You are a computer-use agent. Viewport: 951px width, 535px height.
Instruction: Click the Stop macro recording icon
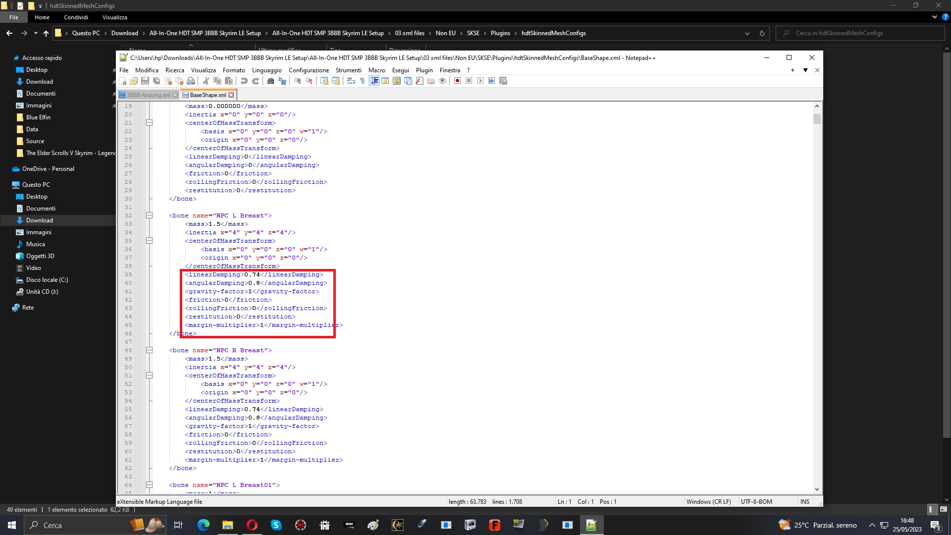tap(469, 81)
